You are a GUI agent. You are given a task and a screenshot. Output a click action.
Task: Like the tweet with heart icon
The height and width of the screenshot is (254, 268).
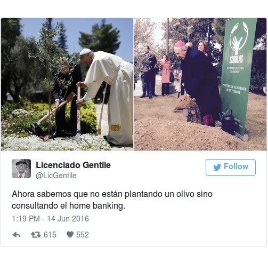click(70, 234)
